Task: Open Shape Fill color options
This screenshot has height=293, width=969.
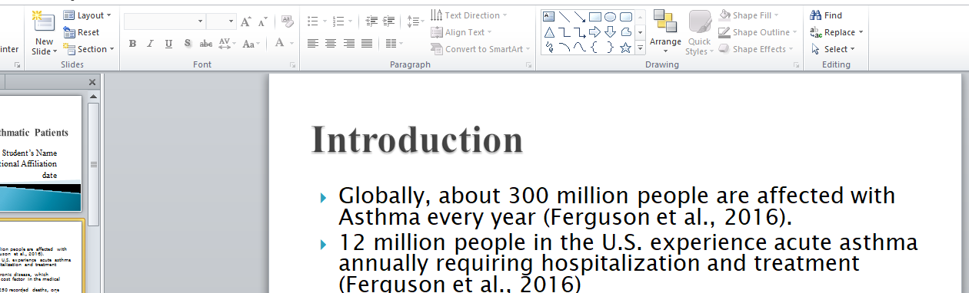Action: [x=748, y=15]
